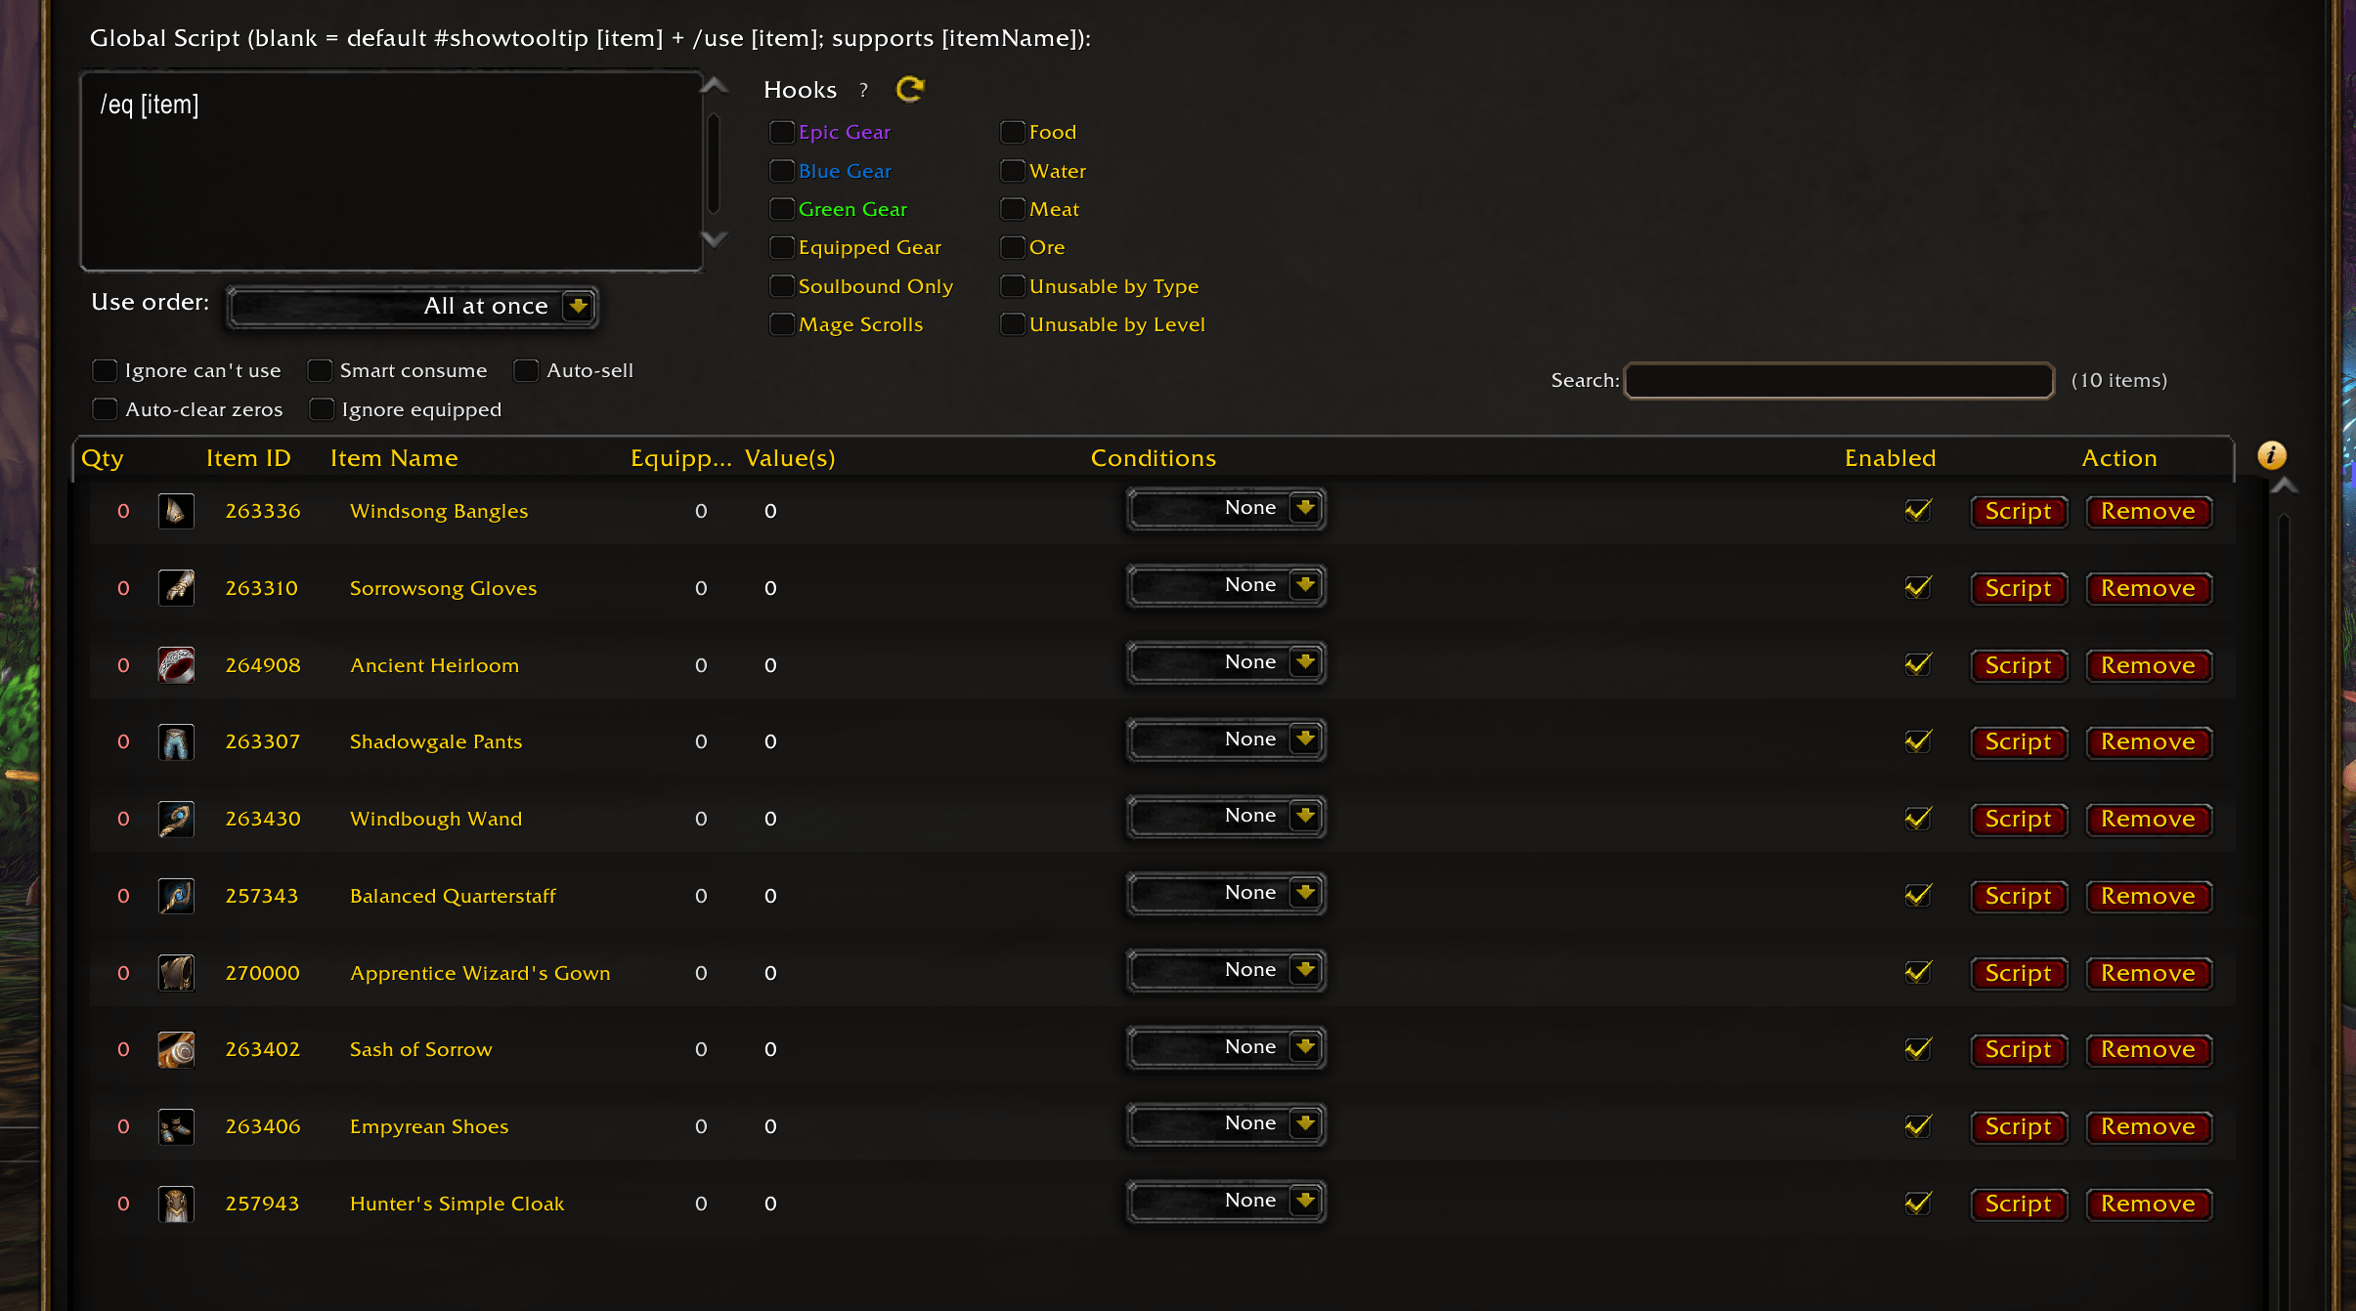
Task: Remove Shadowgale Pants from the list
Action: (x=2149, y=742)
